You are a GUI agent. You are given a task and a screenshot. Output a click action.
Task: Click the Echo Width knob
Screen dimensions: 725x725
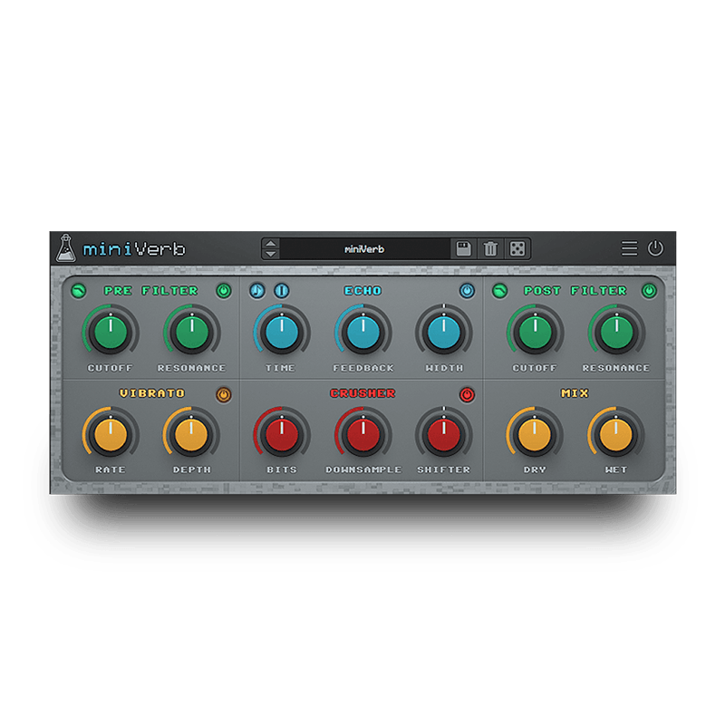(x=444, y=332)
